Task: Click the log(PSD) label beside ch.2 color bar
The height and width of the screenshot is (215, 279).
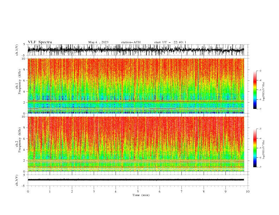Action: pyautogui.click(x=263, y=150)
